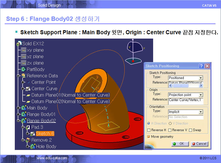Screen dimensions: 221x163
Task: Enable the Reverse H checkbox
Action: 149,130
